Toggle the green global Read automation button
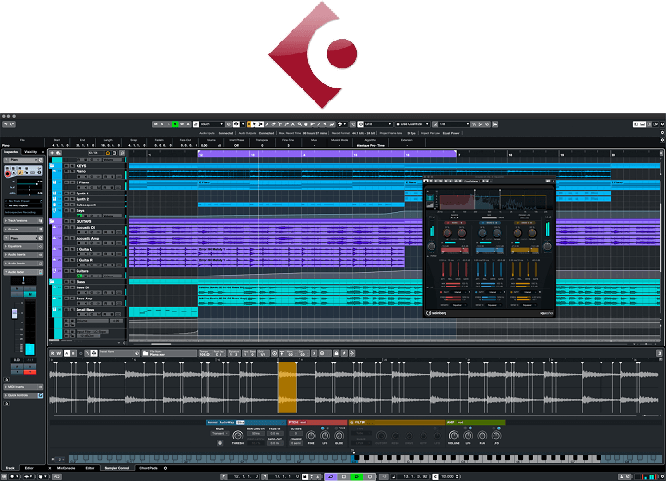The width and height of the screenshot is (666, 481). pos(175,124)
